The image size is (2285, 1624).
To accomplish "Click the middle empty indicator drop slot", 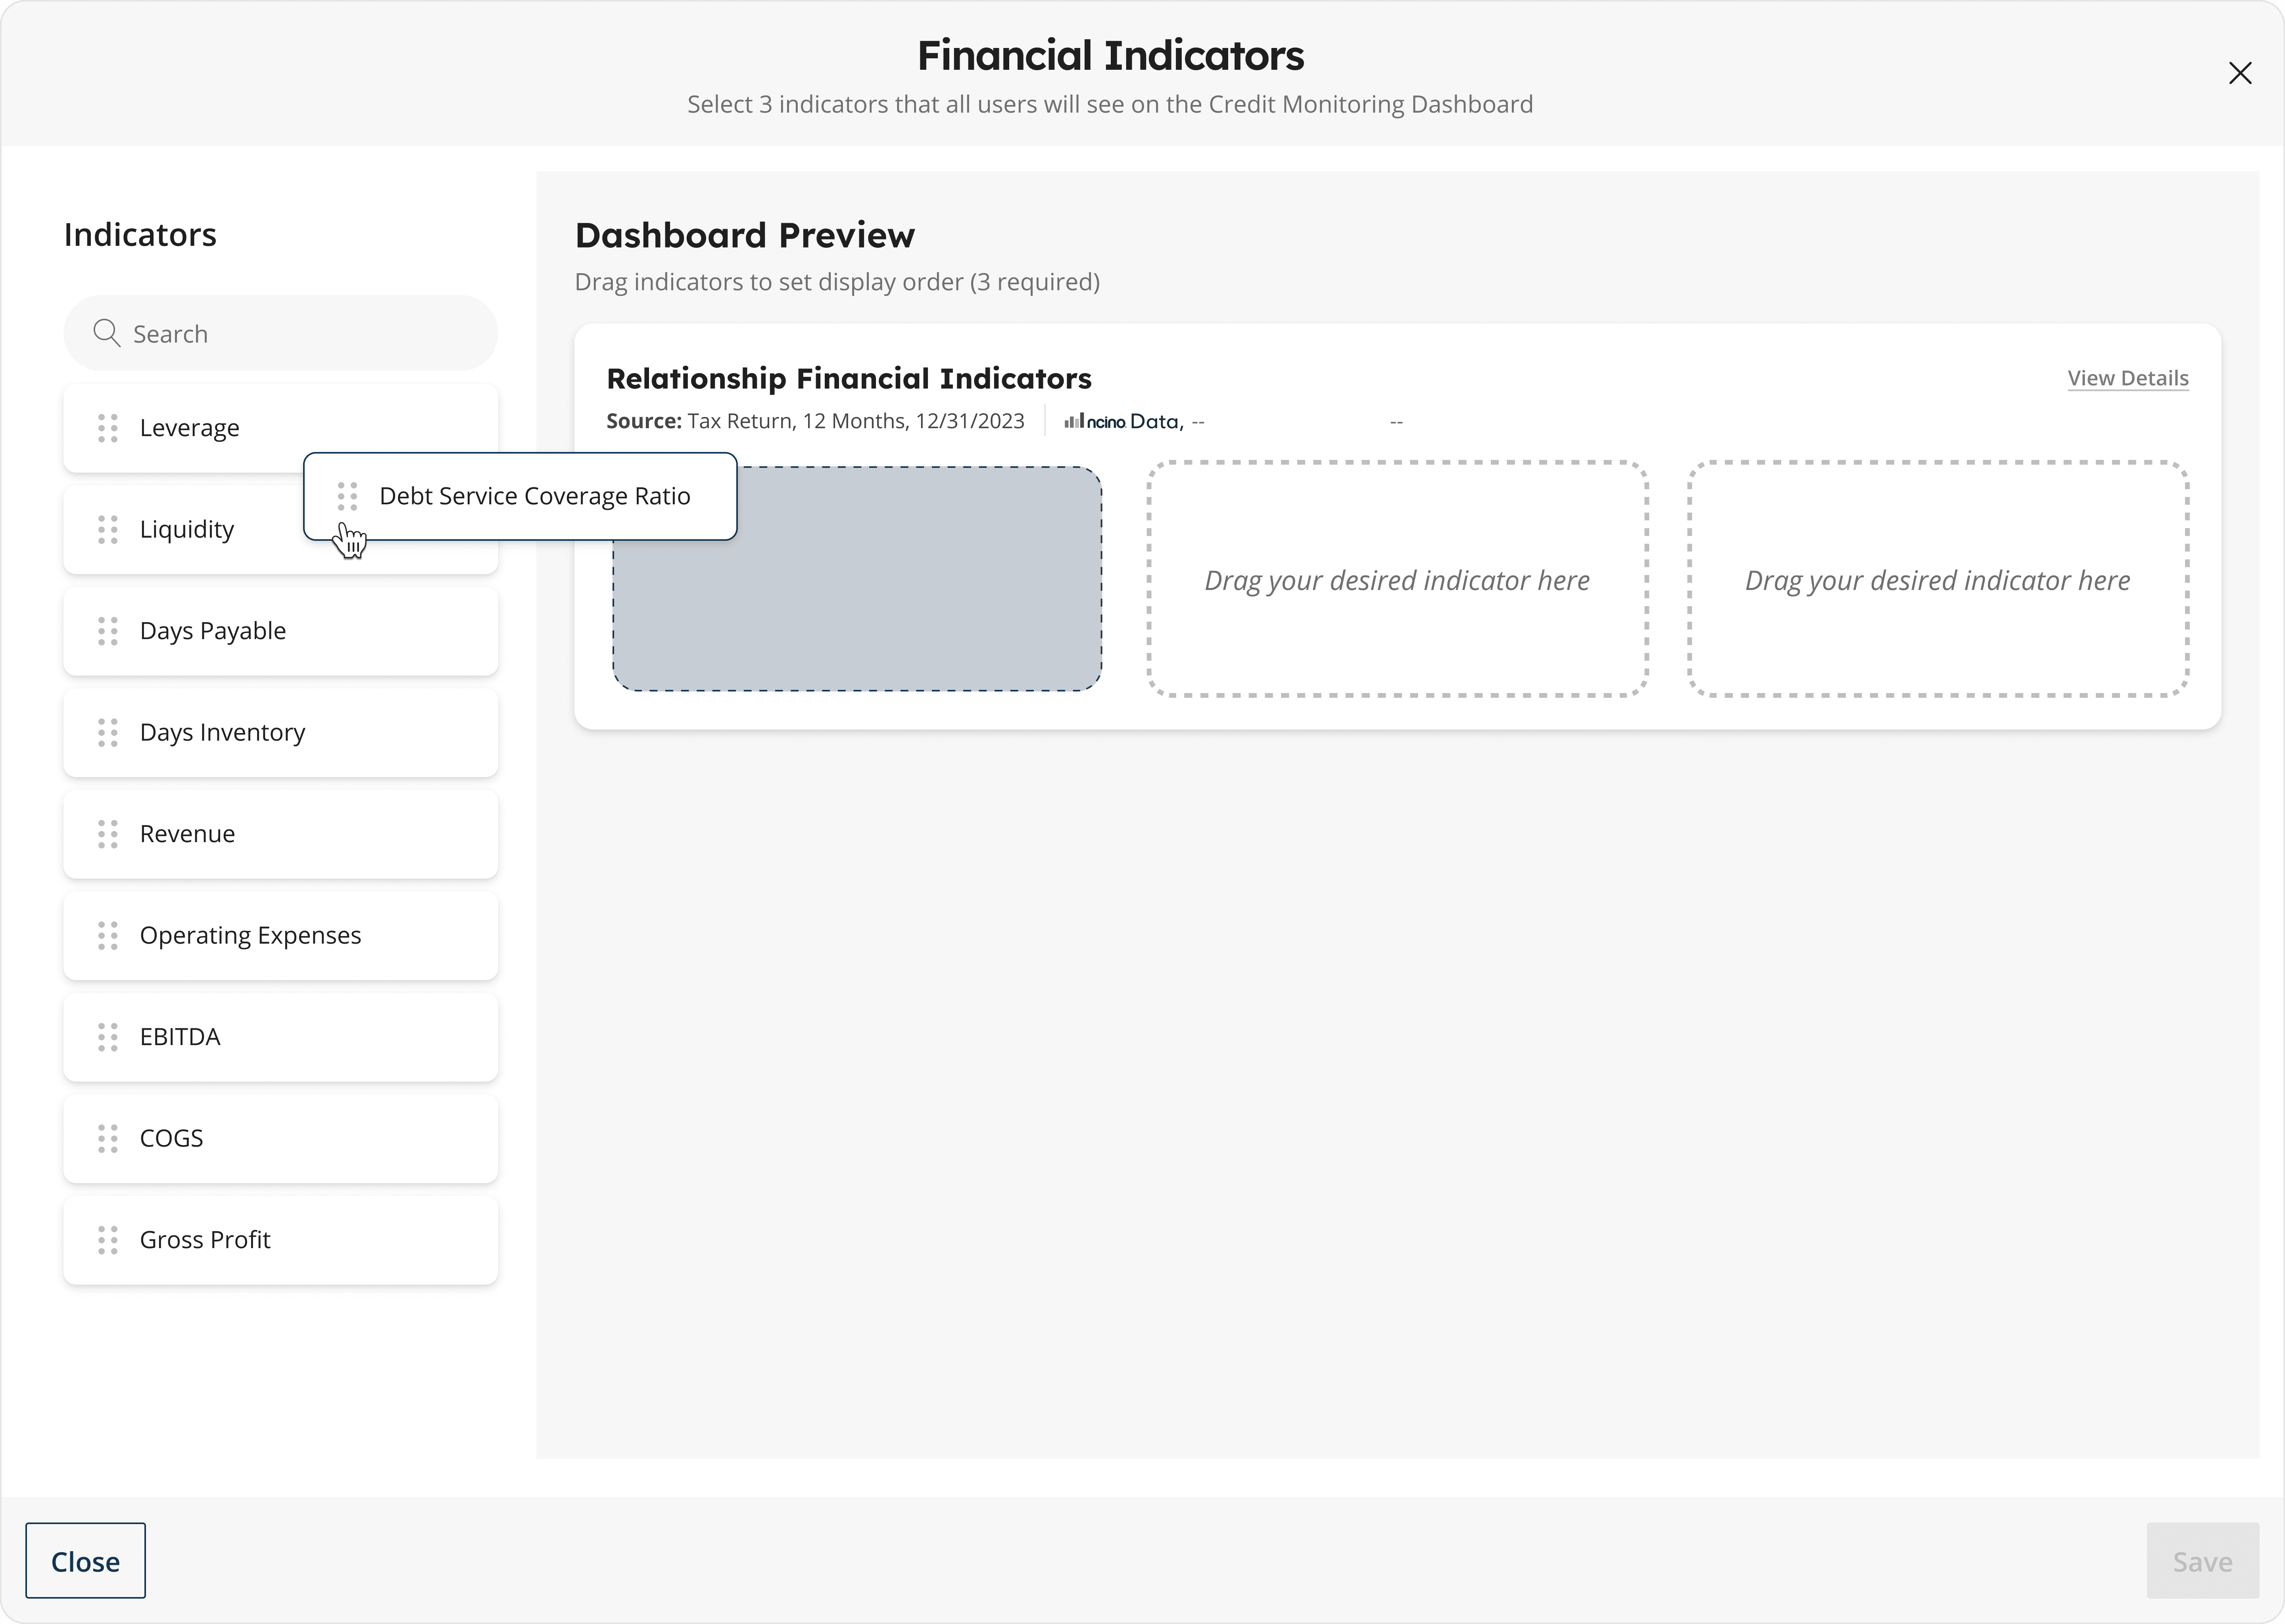I will (1397, 579).
